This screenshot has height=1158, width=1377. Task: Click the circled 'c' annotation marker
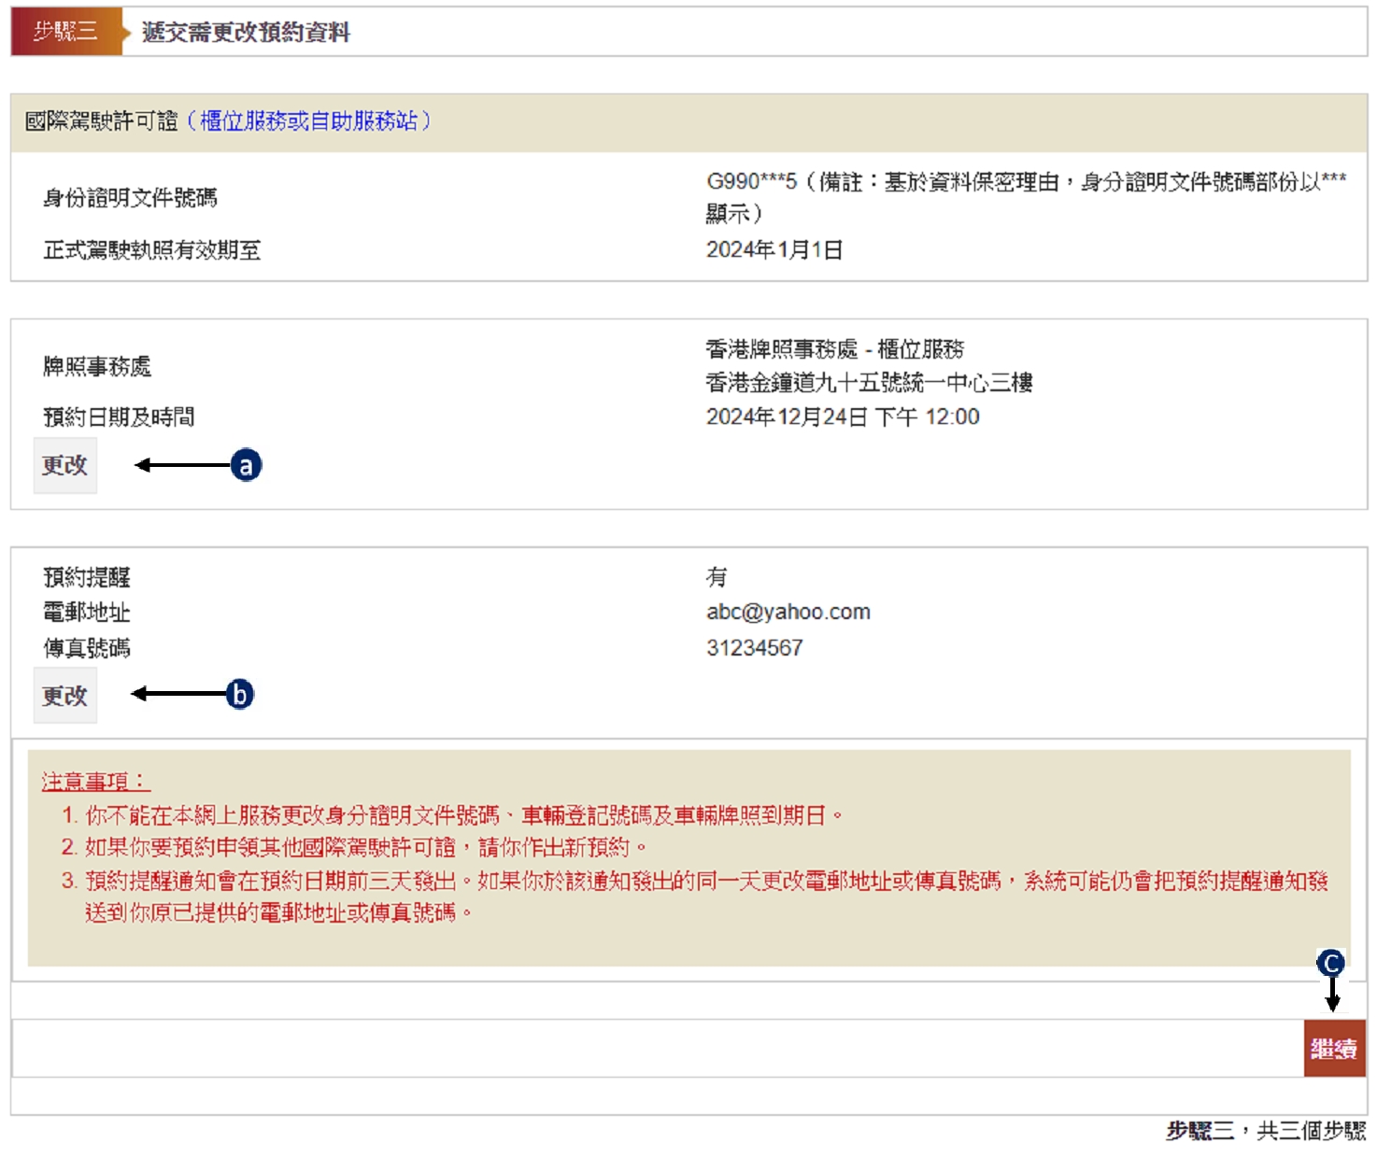click(1330, 963)
